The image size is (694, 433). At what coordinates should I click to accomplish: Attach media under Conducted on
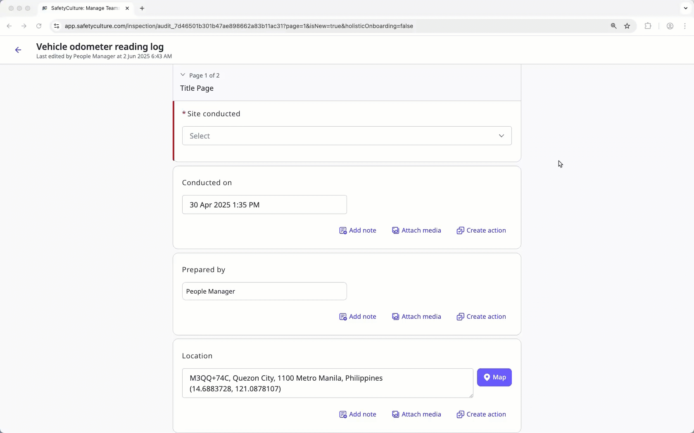[x=416, y=231]
